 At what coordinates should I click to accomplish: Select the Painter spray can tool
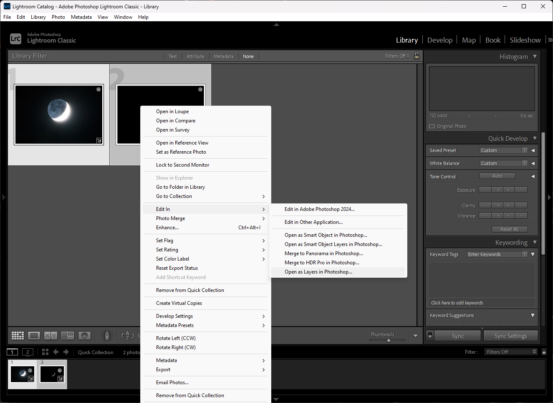107,335
